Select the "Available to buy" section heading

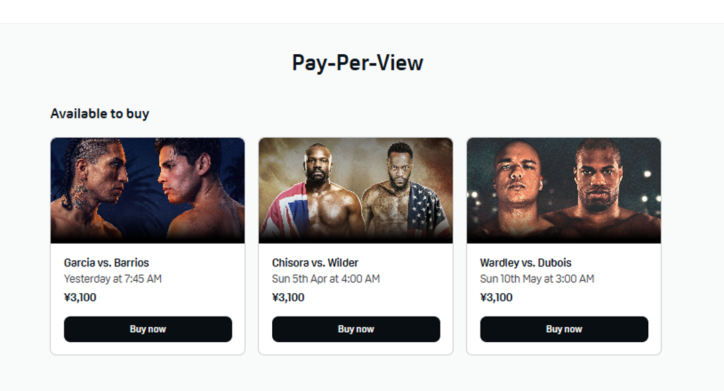pyautogui.click(x=100, y=114)
